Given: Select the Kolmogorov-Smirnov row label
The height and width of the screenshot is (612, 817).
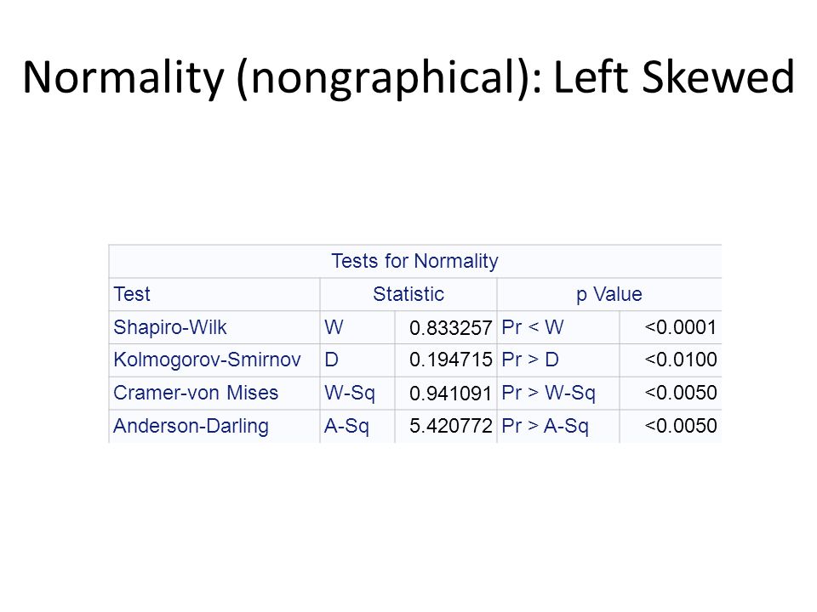Looking at the screenshot, I should pos(207,360).
